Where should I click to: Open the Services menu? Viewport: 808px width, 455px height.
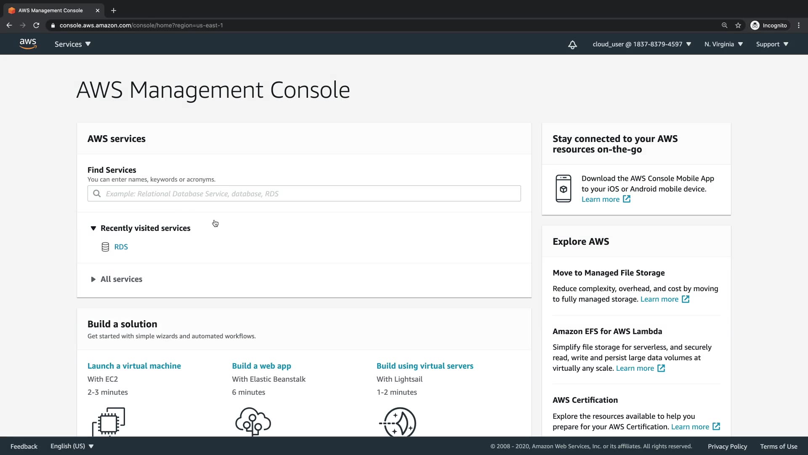(x=72, y=44)
